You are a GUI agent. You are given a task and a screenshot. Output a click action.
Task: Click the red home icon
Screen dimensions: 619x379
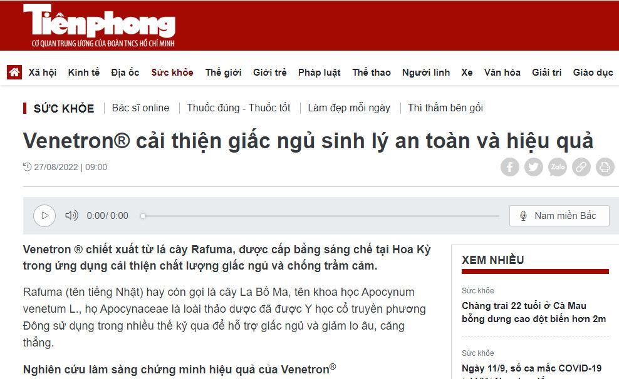14,72
